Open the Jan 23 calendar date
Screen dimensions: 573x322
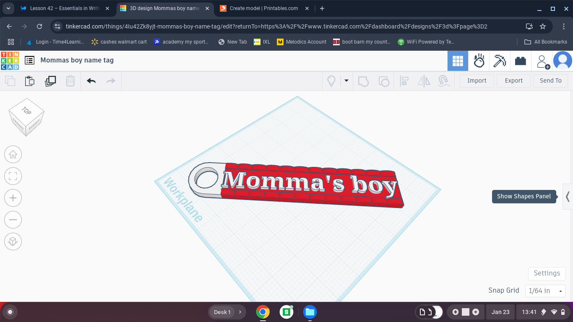(x=500, y=312)
